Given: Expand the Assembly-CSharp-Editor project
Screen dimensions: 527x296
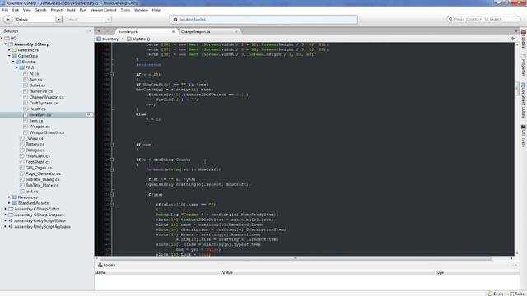Looking at the screenshot, I should tap(6, 209).
